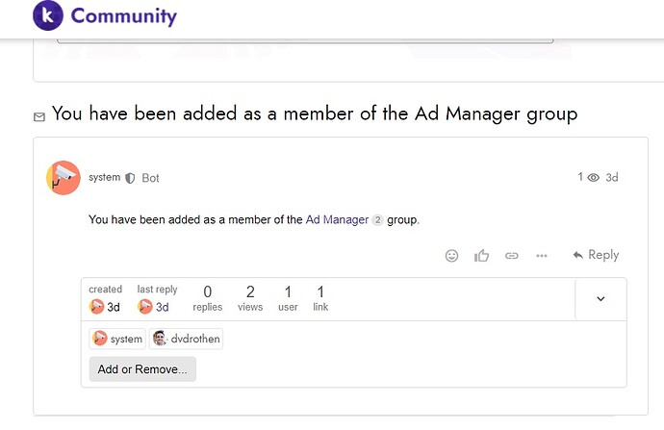Click the post's 3d timestamp
The image size is (664, 430).
(x=612, y=178)
